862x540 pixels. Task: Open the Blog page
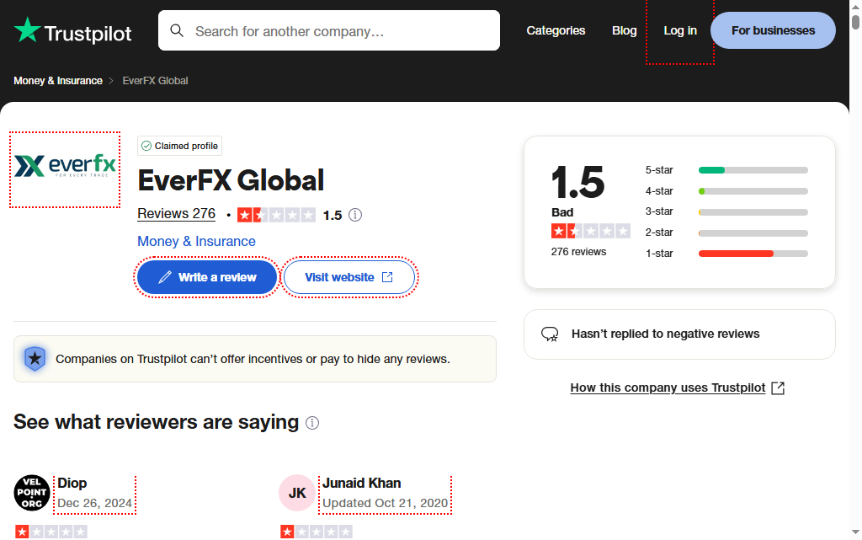[x=625, y=31]
